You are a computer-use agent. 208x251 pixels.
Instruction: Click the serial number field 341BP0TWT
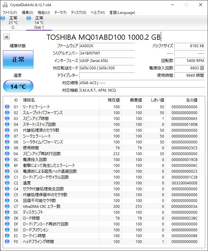coord(107,53)
